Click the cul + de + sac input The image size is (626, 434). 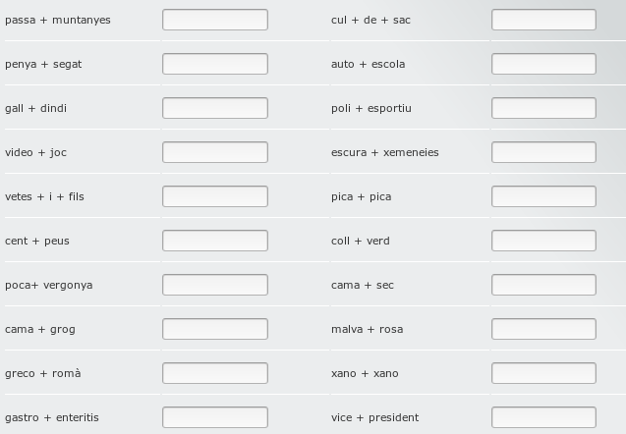click(x=543, y=20)
